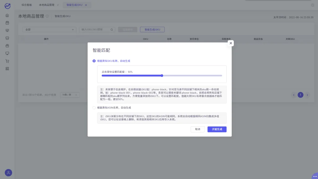This screenshot has width=318, height=179.
Task: Close the 本地商品管理 tab
Action: click(58, 5)
